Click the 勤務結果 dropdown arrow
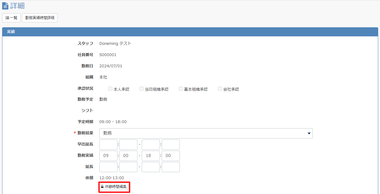This screenshot has height=194, width=380. [309, 133]
